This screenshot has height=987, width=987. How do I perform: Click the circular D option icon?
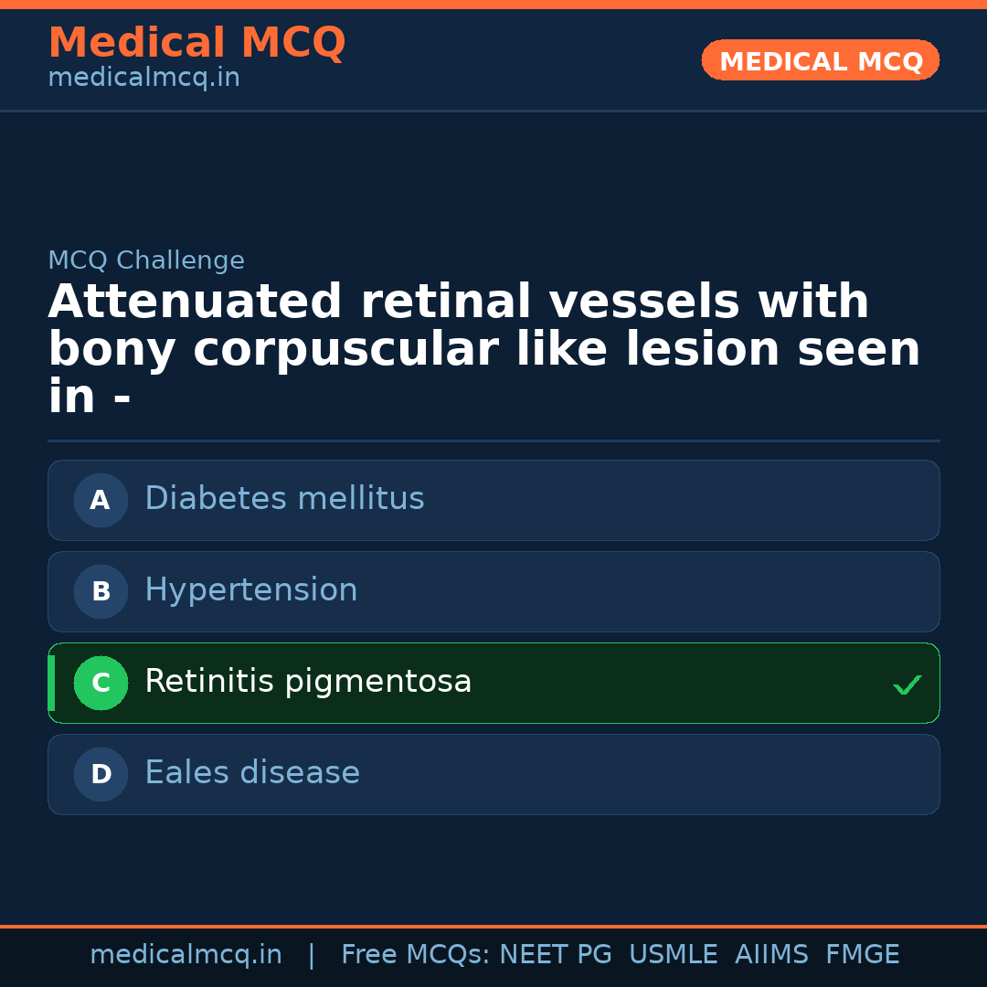click(x=101, y=774)
